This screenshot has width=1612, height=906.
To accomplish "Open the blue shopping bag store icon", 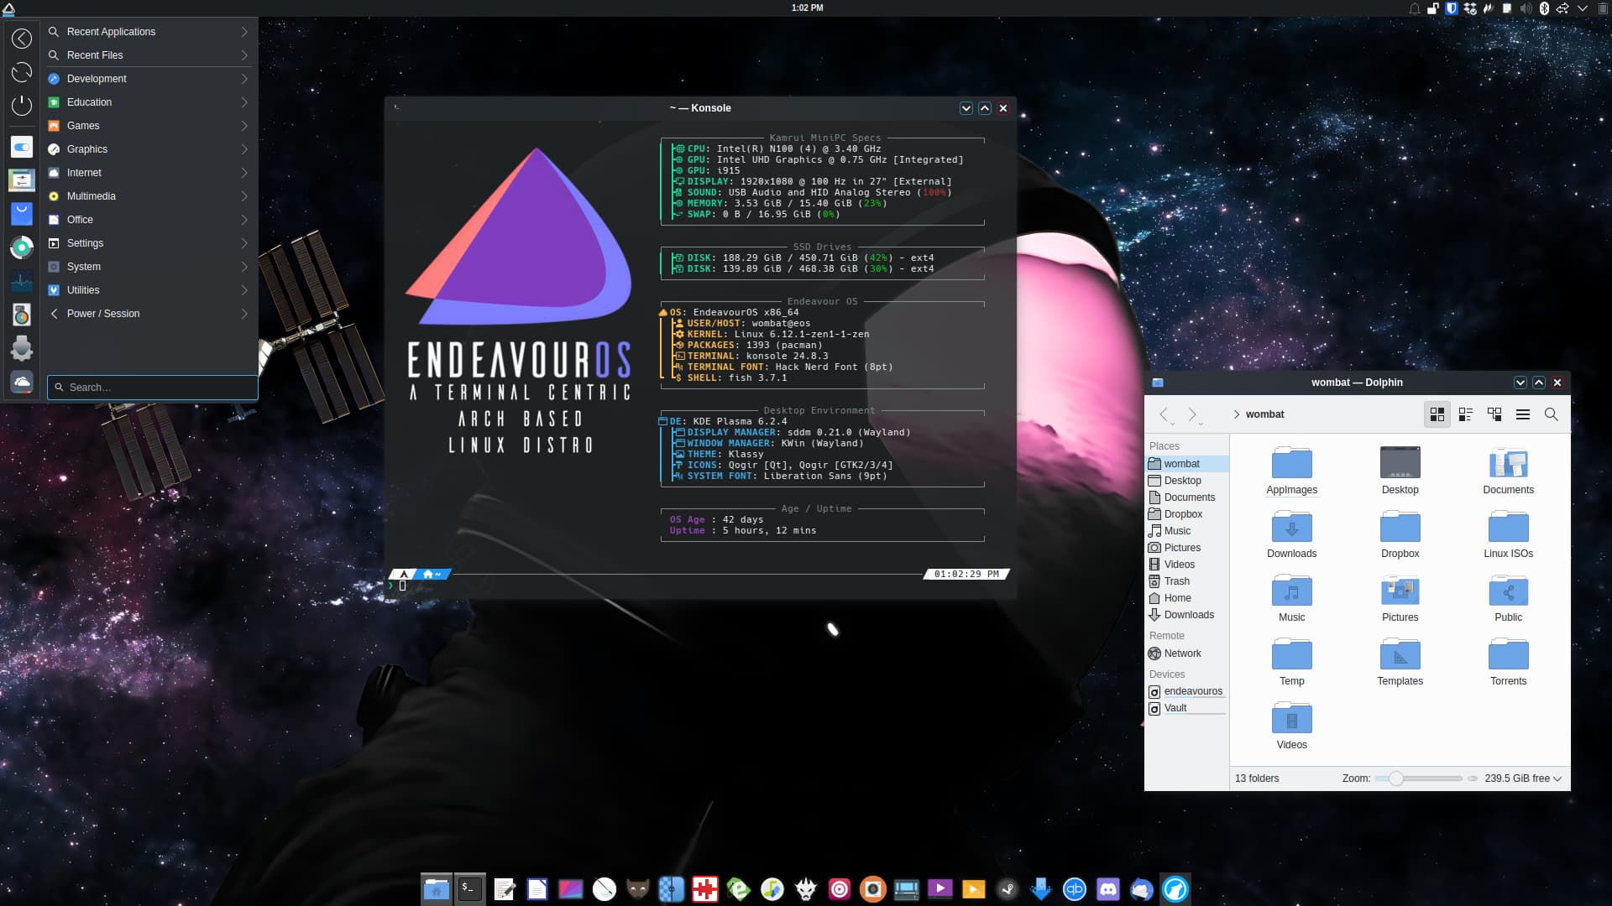I will pos(22,213).
